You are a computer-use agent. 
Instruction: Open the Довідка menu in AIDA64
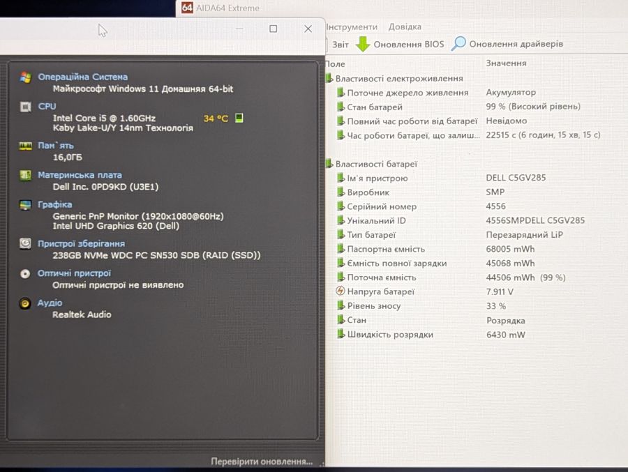(x=405, y=26)
